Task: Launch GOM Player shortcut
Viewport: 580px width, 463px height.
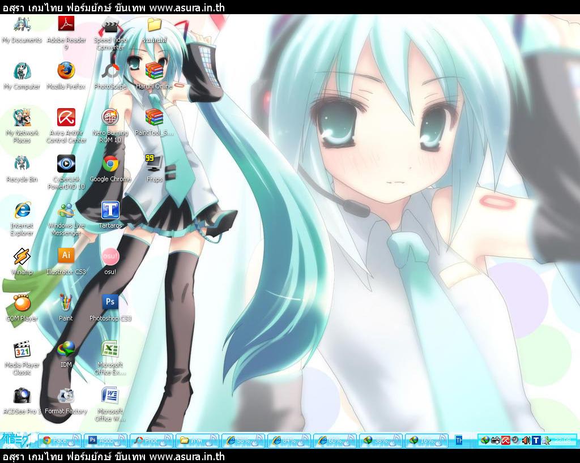Action: click(x=22, y=308)
